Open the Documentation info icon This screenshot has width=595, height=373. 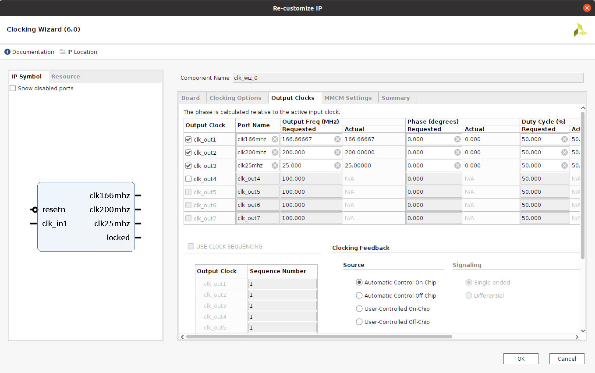point(7,52)
